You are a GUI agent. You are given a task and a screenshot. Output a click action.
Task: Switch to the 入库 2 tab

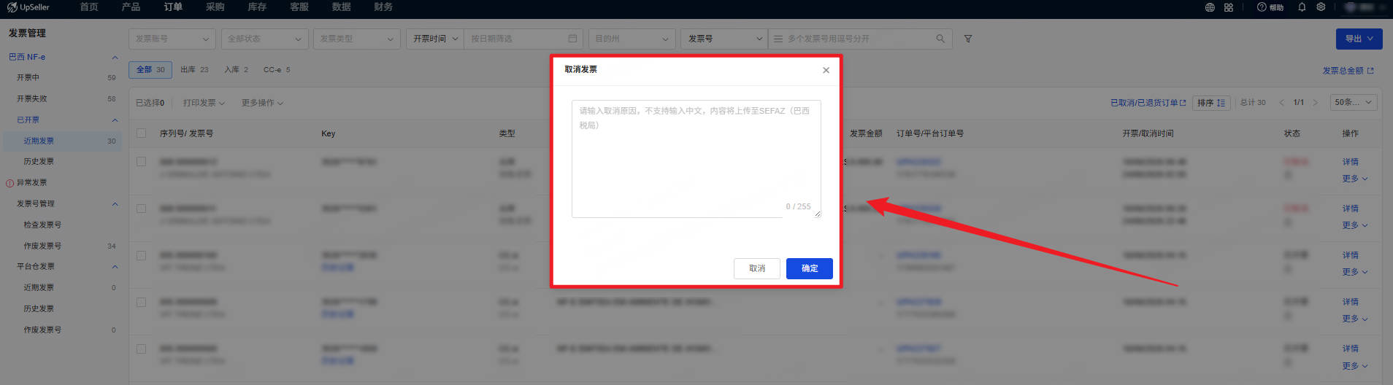[236, 70]
